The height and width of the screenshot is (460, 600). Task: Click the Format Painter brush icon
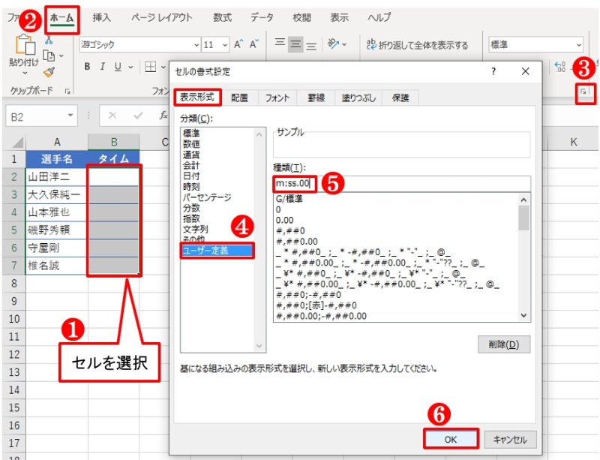pyautogui.click(x=49, y=73)
